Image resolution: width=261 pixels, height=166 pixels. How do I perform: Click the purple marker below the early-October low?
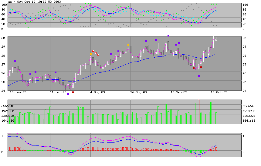[199, 76]
